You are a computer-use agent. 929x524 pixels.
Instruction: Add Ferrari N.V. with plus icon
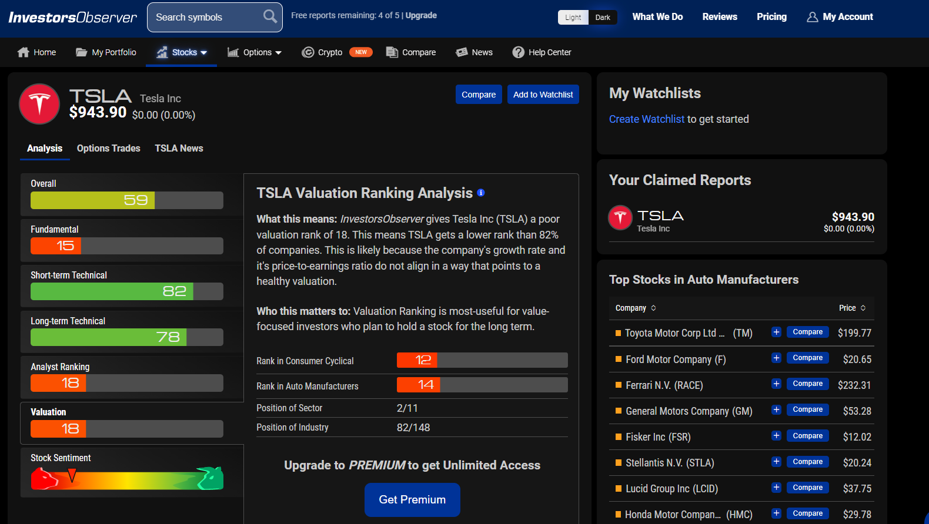pos(777,384)
